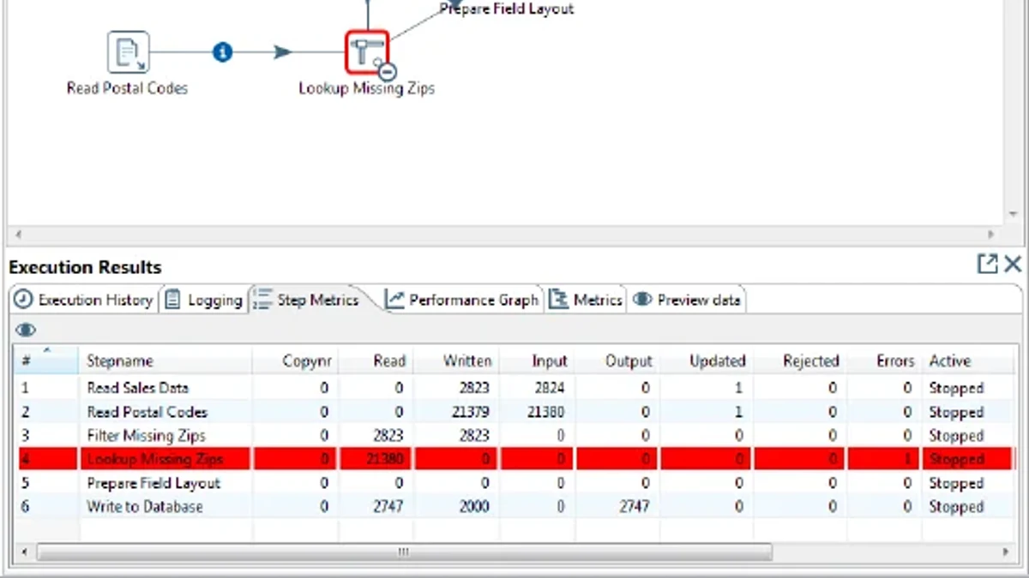The height and width of the screenshot is (578, 1029).
Task: Sort by the Errors column header
Action: pyautogui.click(x=886, y=361)
